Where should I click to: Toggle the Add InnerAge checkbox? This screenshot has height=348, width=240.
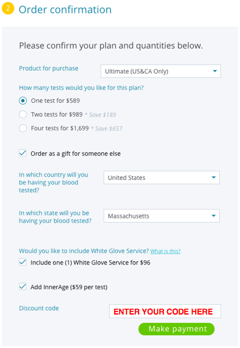coord(22,287)
